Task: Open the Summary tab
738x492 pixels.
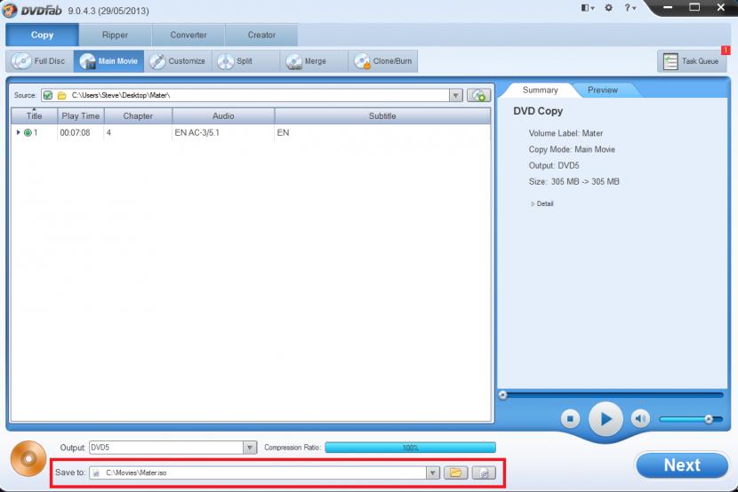Action: [x=540, y=90]
